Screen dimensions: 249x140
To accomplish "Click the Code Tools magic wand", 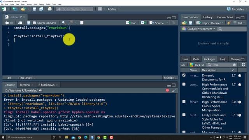I will (71, 23).
